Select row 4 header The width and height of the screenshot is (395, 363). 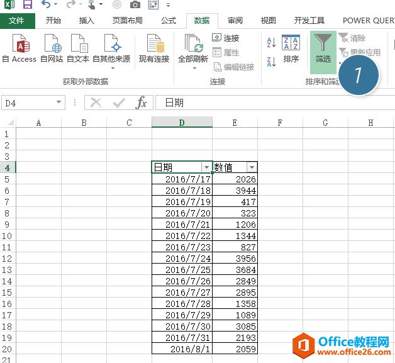[x=8, y=167]
